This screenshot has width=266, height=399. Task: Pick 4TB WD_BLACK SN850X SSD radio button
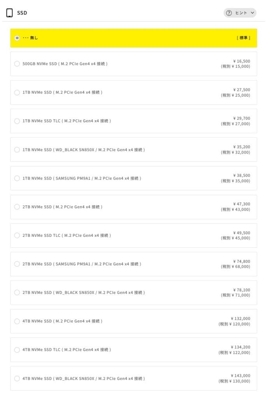[x=17, y=378]
